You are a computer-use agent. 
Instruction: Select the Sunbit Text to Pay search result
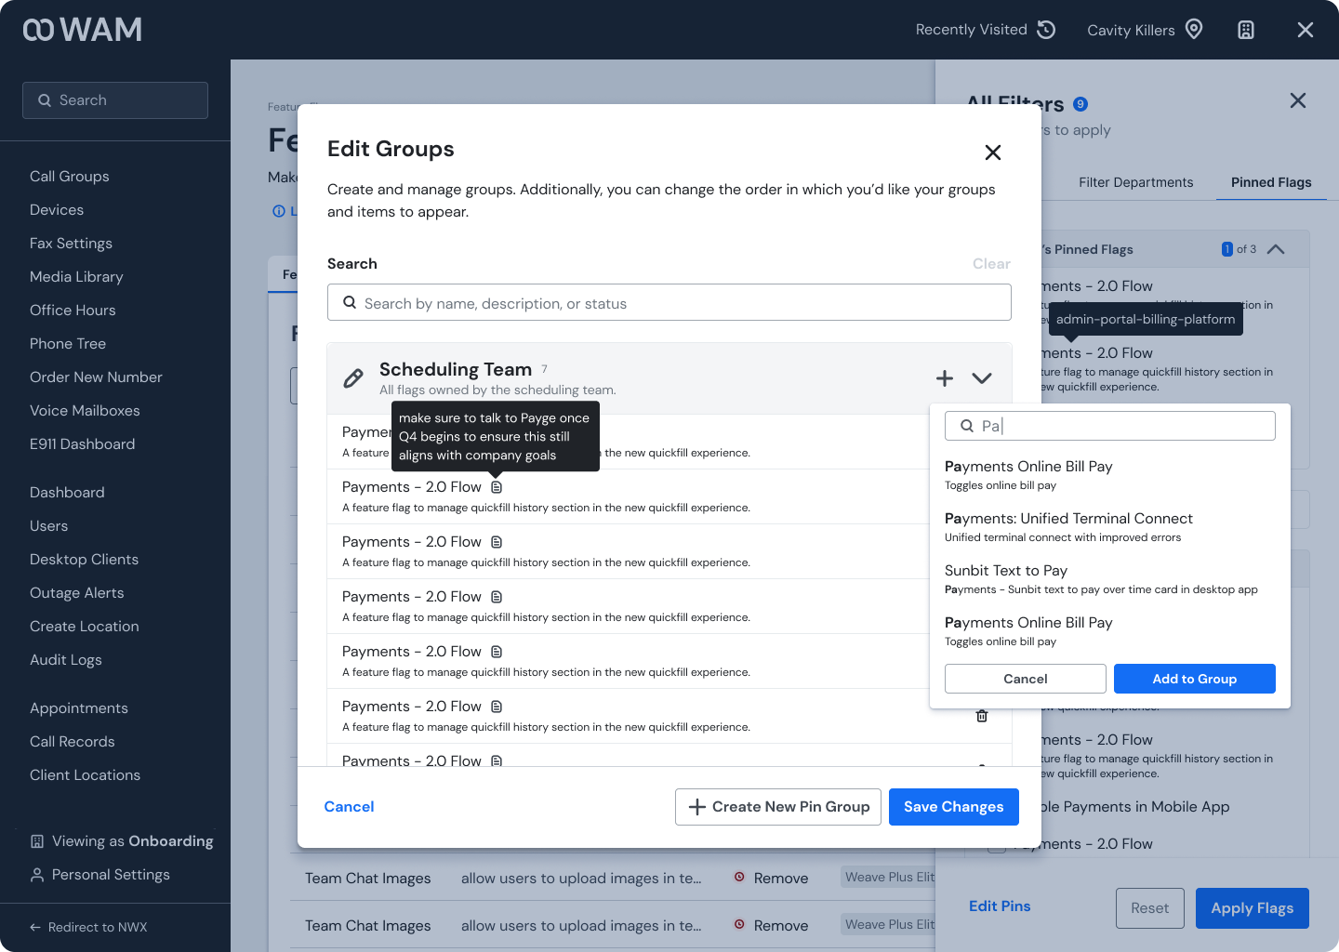click(1006, 570)
